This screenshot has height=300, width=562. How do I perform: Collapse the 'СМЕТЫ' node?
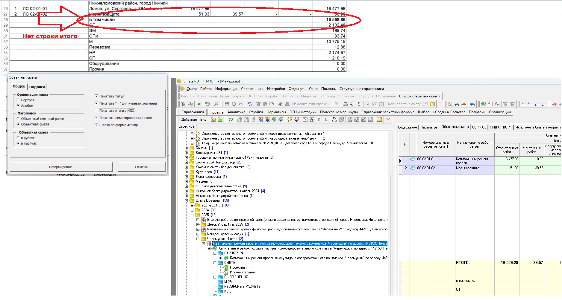215,263
